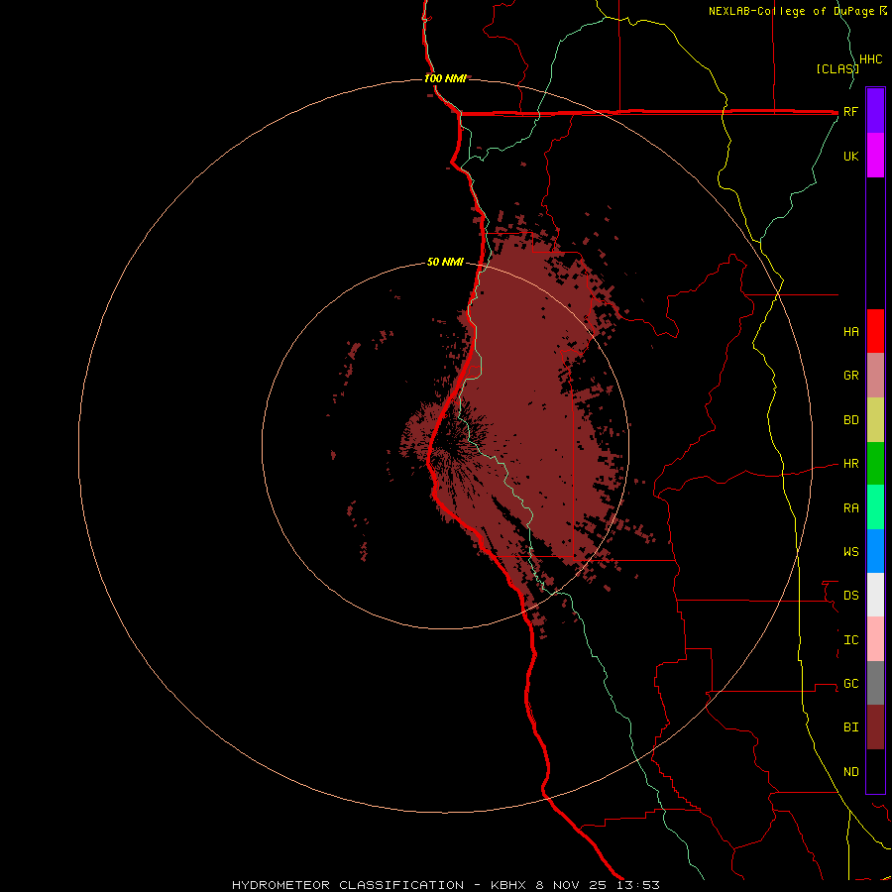
Task: Click the BD legend label
Action: pyautogui.click(x=851, y=420)
